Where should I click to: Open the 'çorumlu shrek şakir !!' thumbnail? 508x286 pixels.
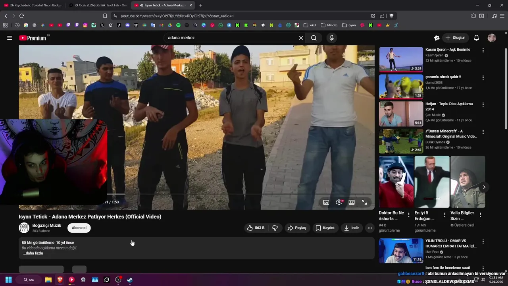point(401,87)
